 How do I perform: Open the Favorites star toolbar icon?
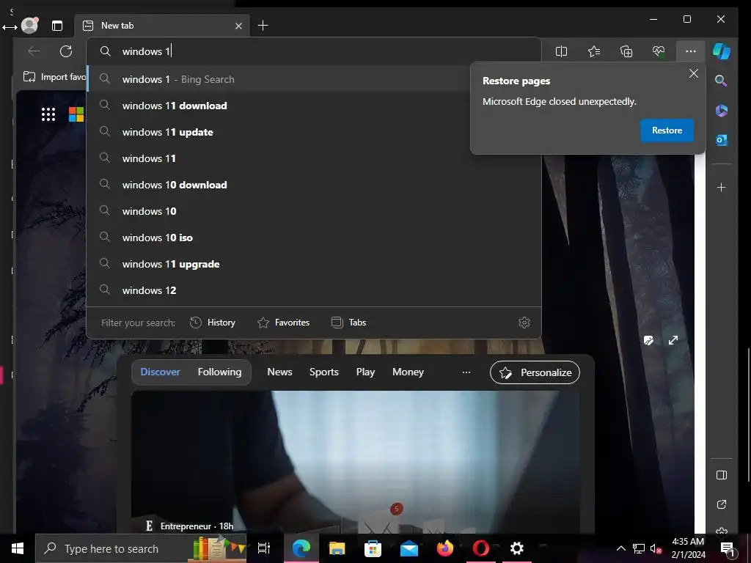(x=594, y=51)
